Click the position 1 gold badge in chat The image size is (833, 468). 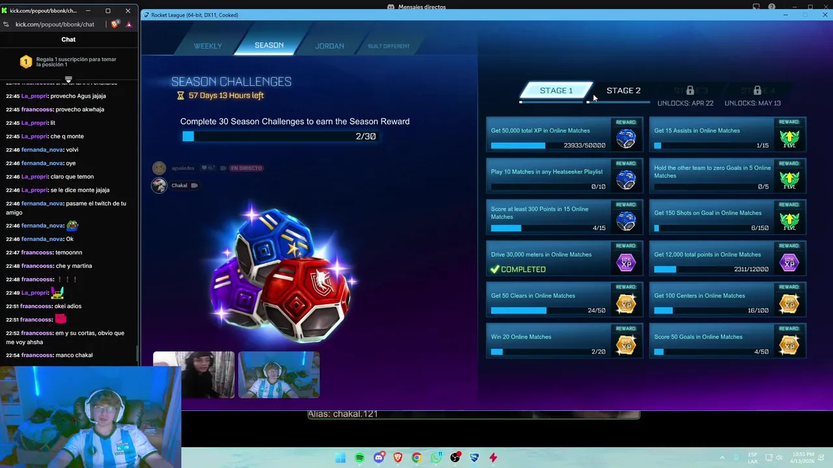tap(26, 62)
